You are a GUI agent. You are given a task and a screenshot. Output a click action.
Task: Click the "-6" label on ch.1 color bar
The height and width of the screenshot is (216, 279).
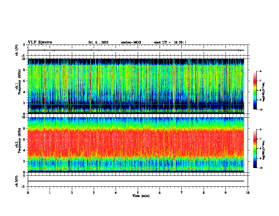[260, 71]
